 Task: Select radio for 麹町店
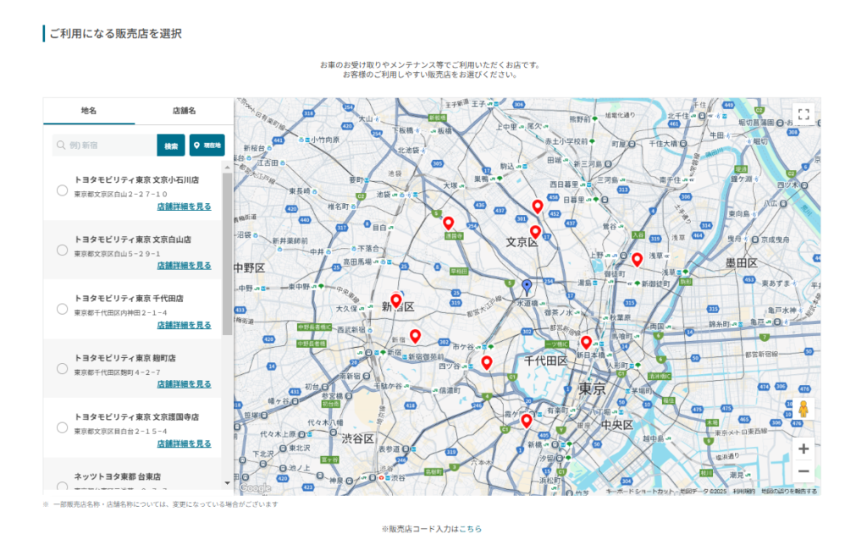[62, 369]
